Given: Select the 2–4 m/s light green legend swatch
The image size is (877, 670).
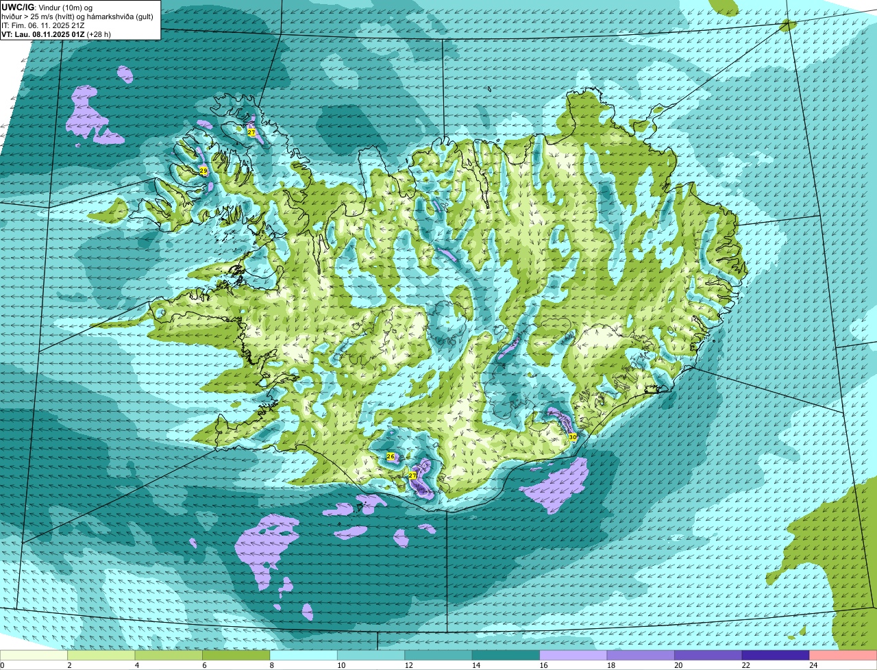Looking at the screenshot, I should (101, 656).
